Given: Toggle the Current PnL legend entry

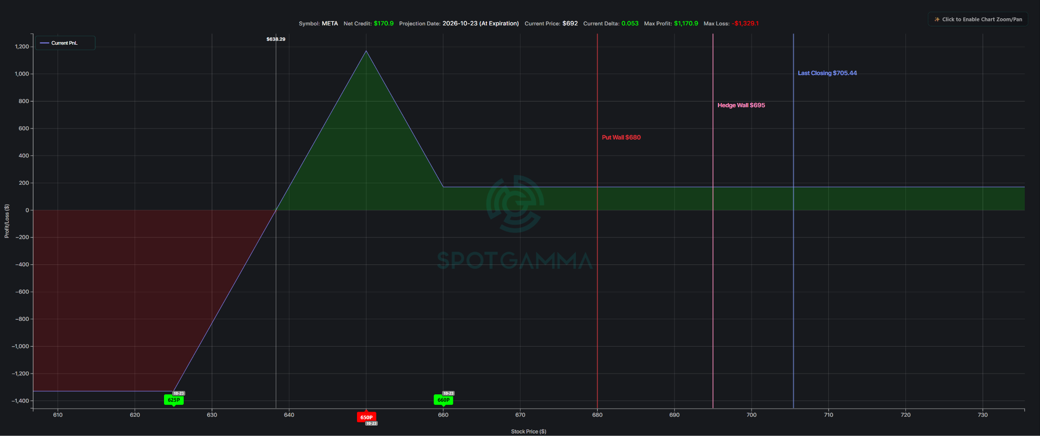Looking at the screenshot, I should click(x=64, y=43).
